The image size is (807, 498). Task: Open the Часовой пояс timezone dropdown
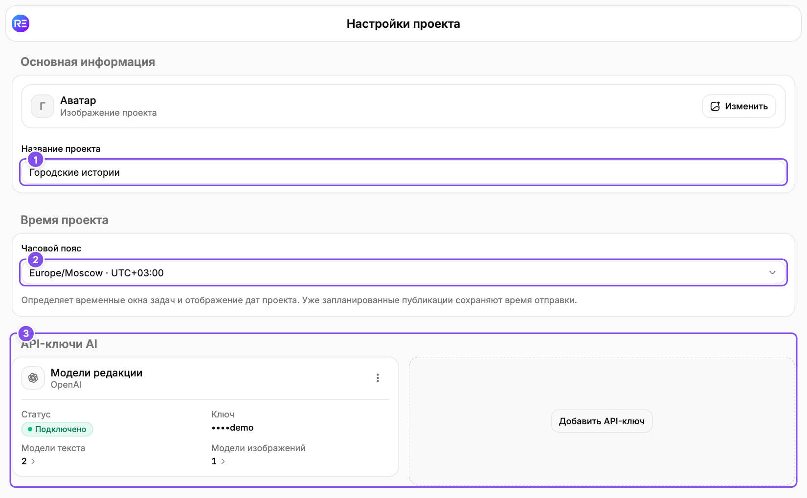[403, 273]
